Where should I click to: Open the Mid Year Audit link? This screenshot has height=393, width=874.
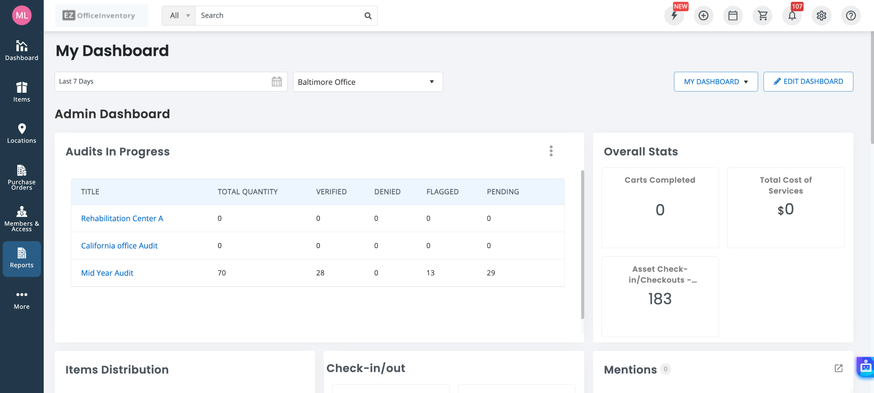pos(107,273)
